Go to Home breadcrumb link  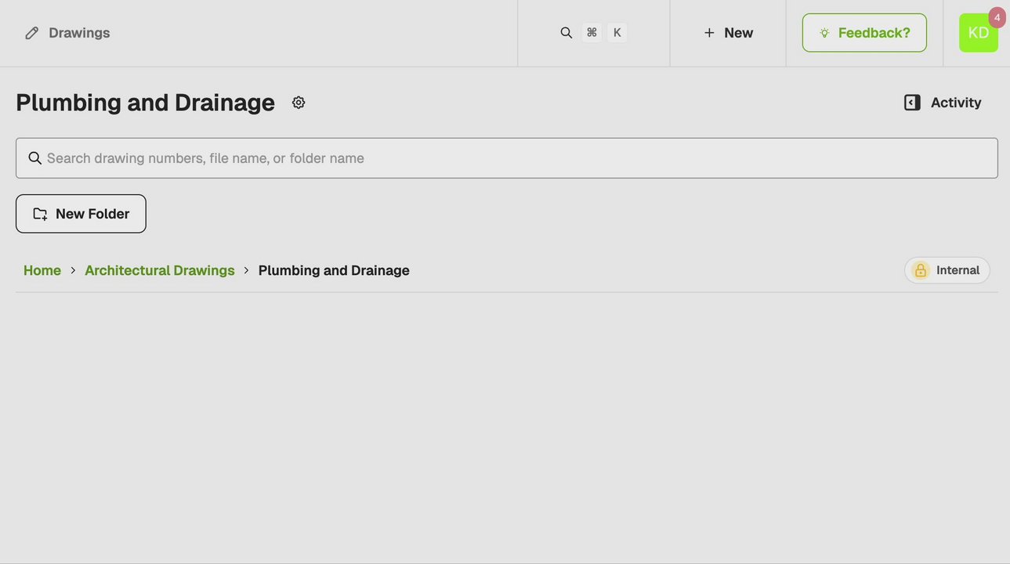(42, 270)
